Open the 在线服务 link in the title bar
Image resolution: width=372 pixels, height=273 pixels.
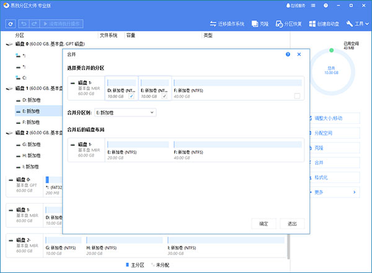coord(296,6)
